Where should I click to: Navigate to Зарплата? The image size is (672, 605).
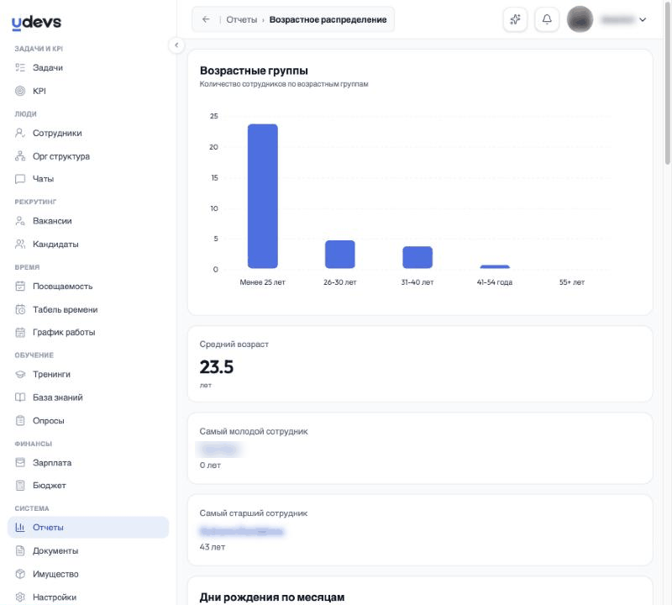click(88, 463)
